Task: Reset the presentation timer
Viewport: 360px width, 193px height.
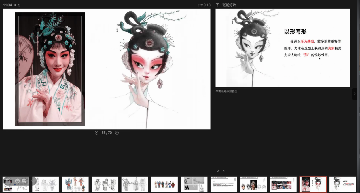Action: (19, 5)
